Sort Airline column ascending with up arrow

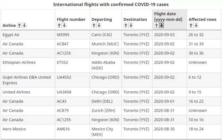coord(19,25)
